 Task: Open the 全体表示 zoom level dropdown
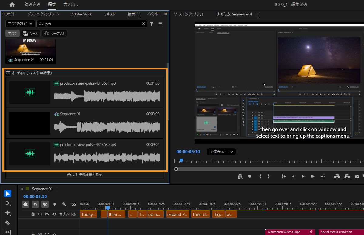(221, 152)
